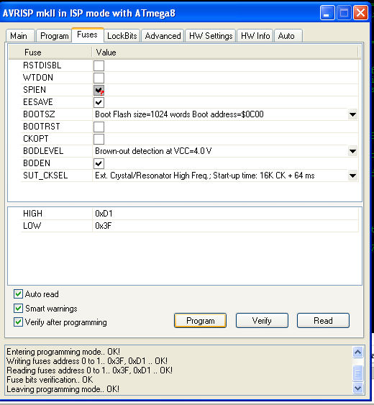Uncheck Verify after programming

click(18, 322)
